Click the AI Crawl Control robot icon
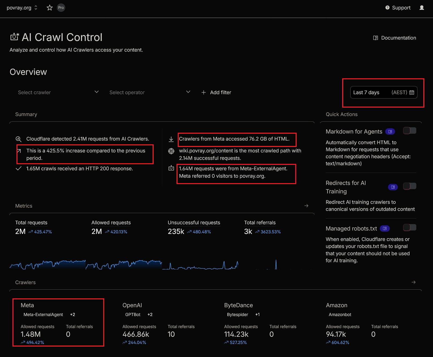This screenshot has height=357, width=433. tap(14, 37)
